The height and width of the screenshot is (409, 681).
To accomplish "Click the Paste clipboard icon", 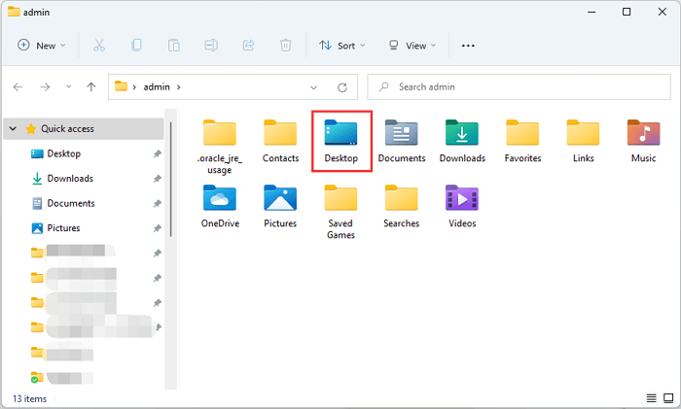I will pos(173,46).
